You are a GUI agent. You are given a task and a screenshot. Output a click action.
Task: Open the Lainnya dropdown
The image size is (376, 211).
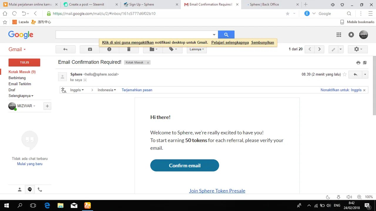pos(197,49)
